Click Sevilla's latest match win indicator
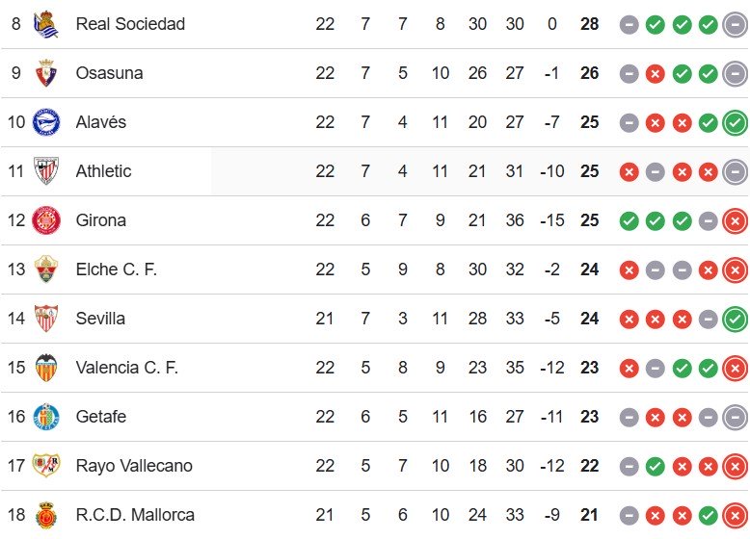The height and width of the screenshot is (539, 750). (735, 319)
